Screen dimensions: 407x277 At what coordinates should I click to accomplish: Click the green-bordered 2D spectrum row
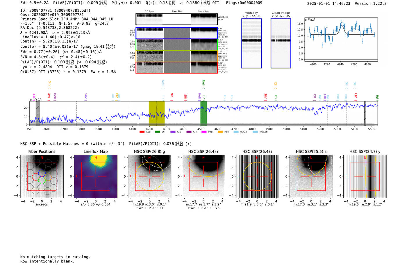tap(176, 45)
